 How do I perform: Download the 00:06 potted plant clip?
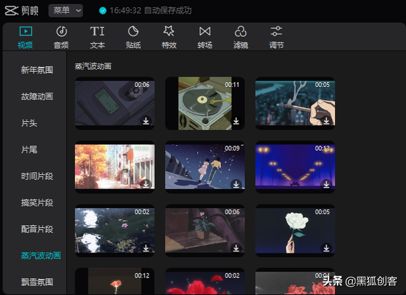point(236,248)
